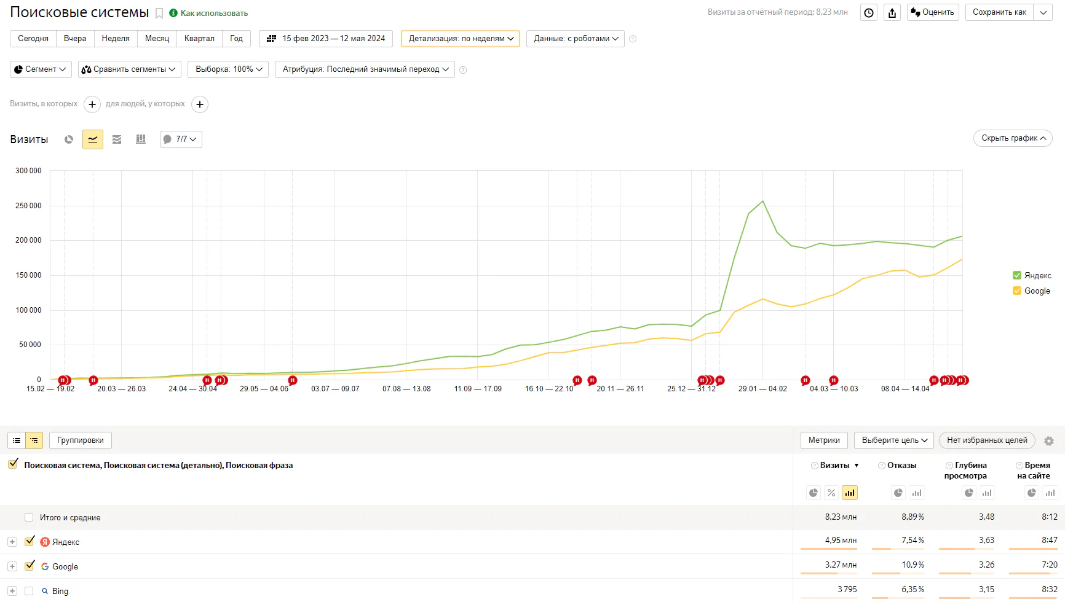Viewport: 1065px width, 602px height.
Task: Click the Сохранить как button
Action: [999, 12]
